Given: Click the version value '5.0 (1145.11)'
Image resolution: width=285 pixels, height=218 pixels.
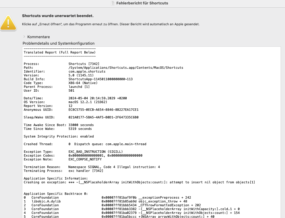Looking at the screenshot, I should [81, 75].
